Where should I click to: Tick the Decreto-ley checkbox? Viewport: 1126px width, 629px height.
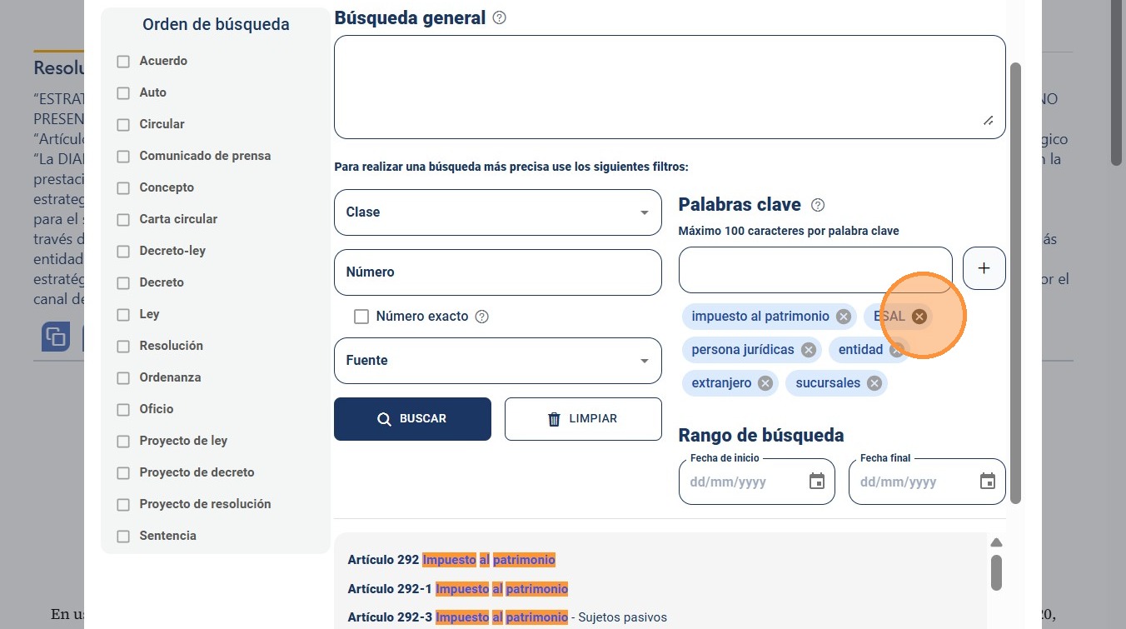tap(123, 252)
